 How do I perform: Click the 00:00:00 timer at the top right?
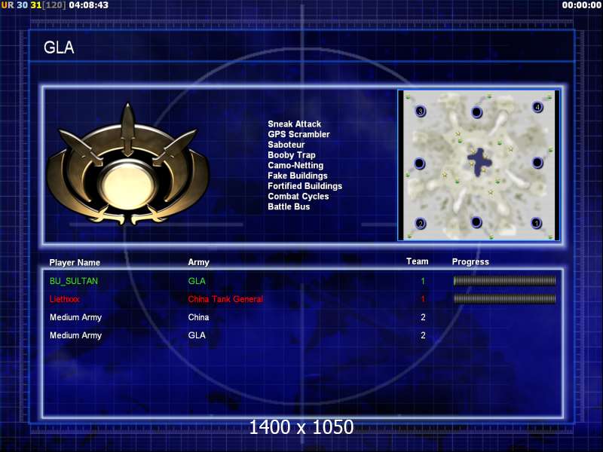[581, 5]
